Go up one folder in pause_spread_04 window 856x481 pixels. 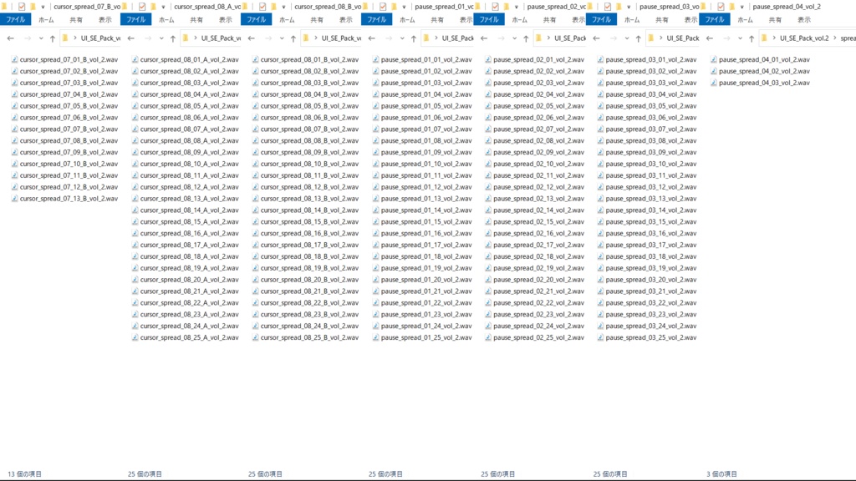click(752, 38)
